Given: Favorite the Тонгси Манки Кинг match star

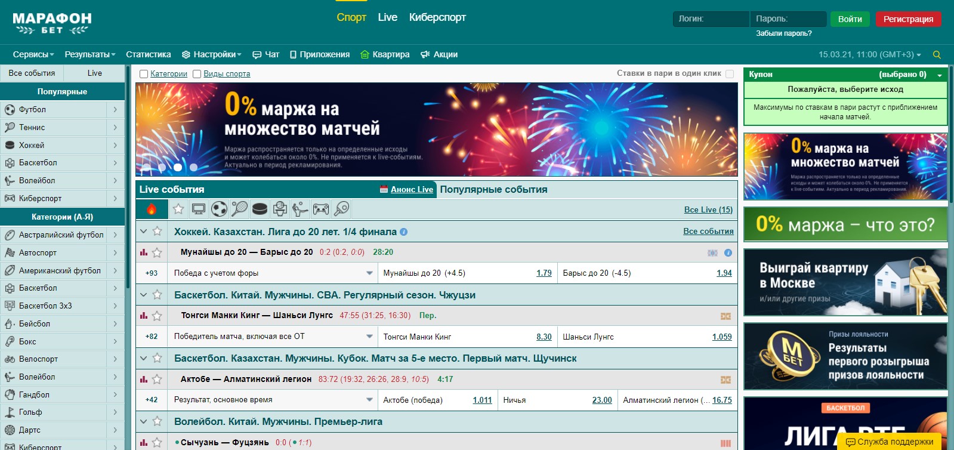Looking at the screenshot, I should pyautogui.click(x=157, y=316).
